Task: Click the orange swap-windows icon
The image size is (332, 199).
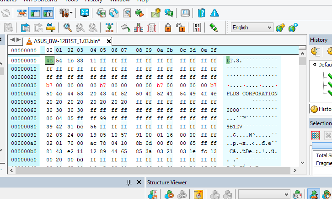Action: pos(22,13)
